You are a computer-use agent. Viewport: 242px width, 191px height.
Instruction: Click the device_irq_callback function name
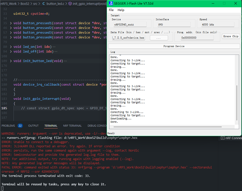point(41,85)
